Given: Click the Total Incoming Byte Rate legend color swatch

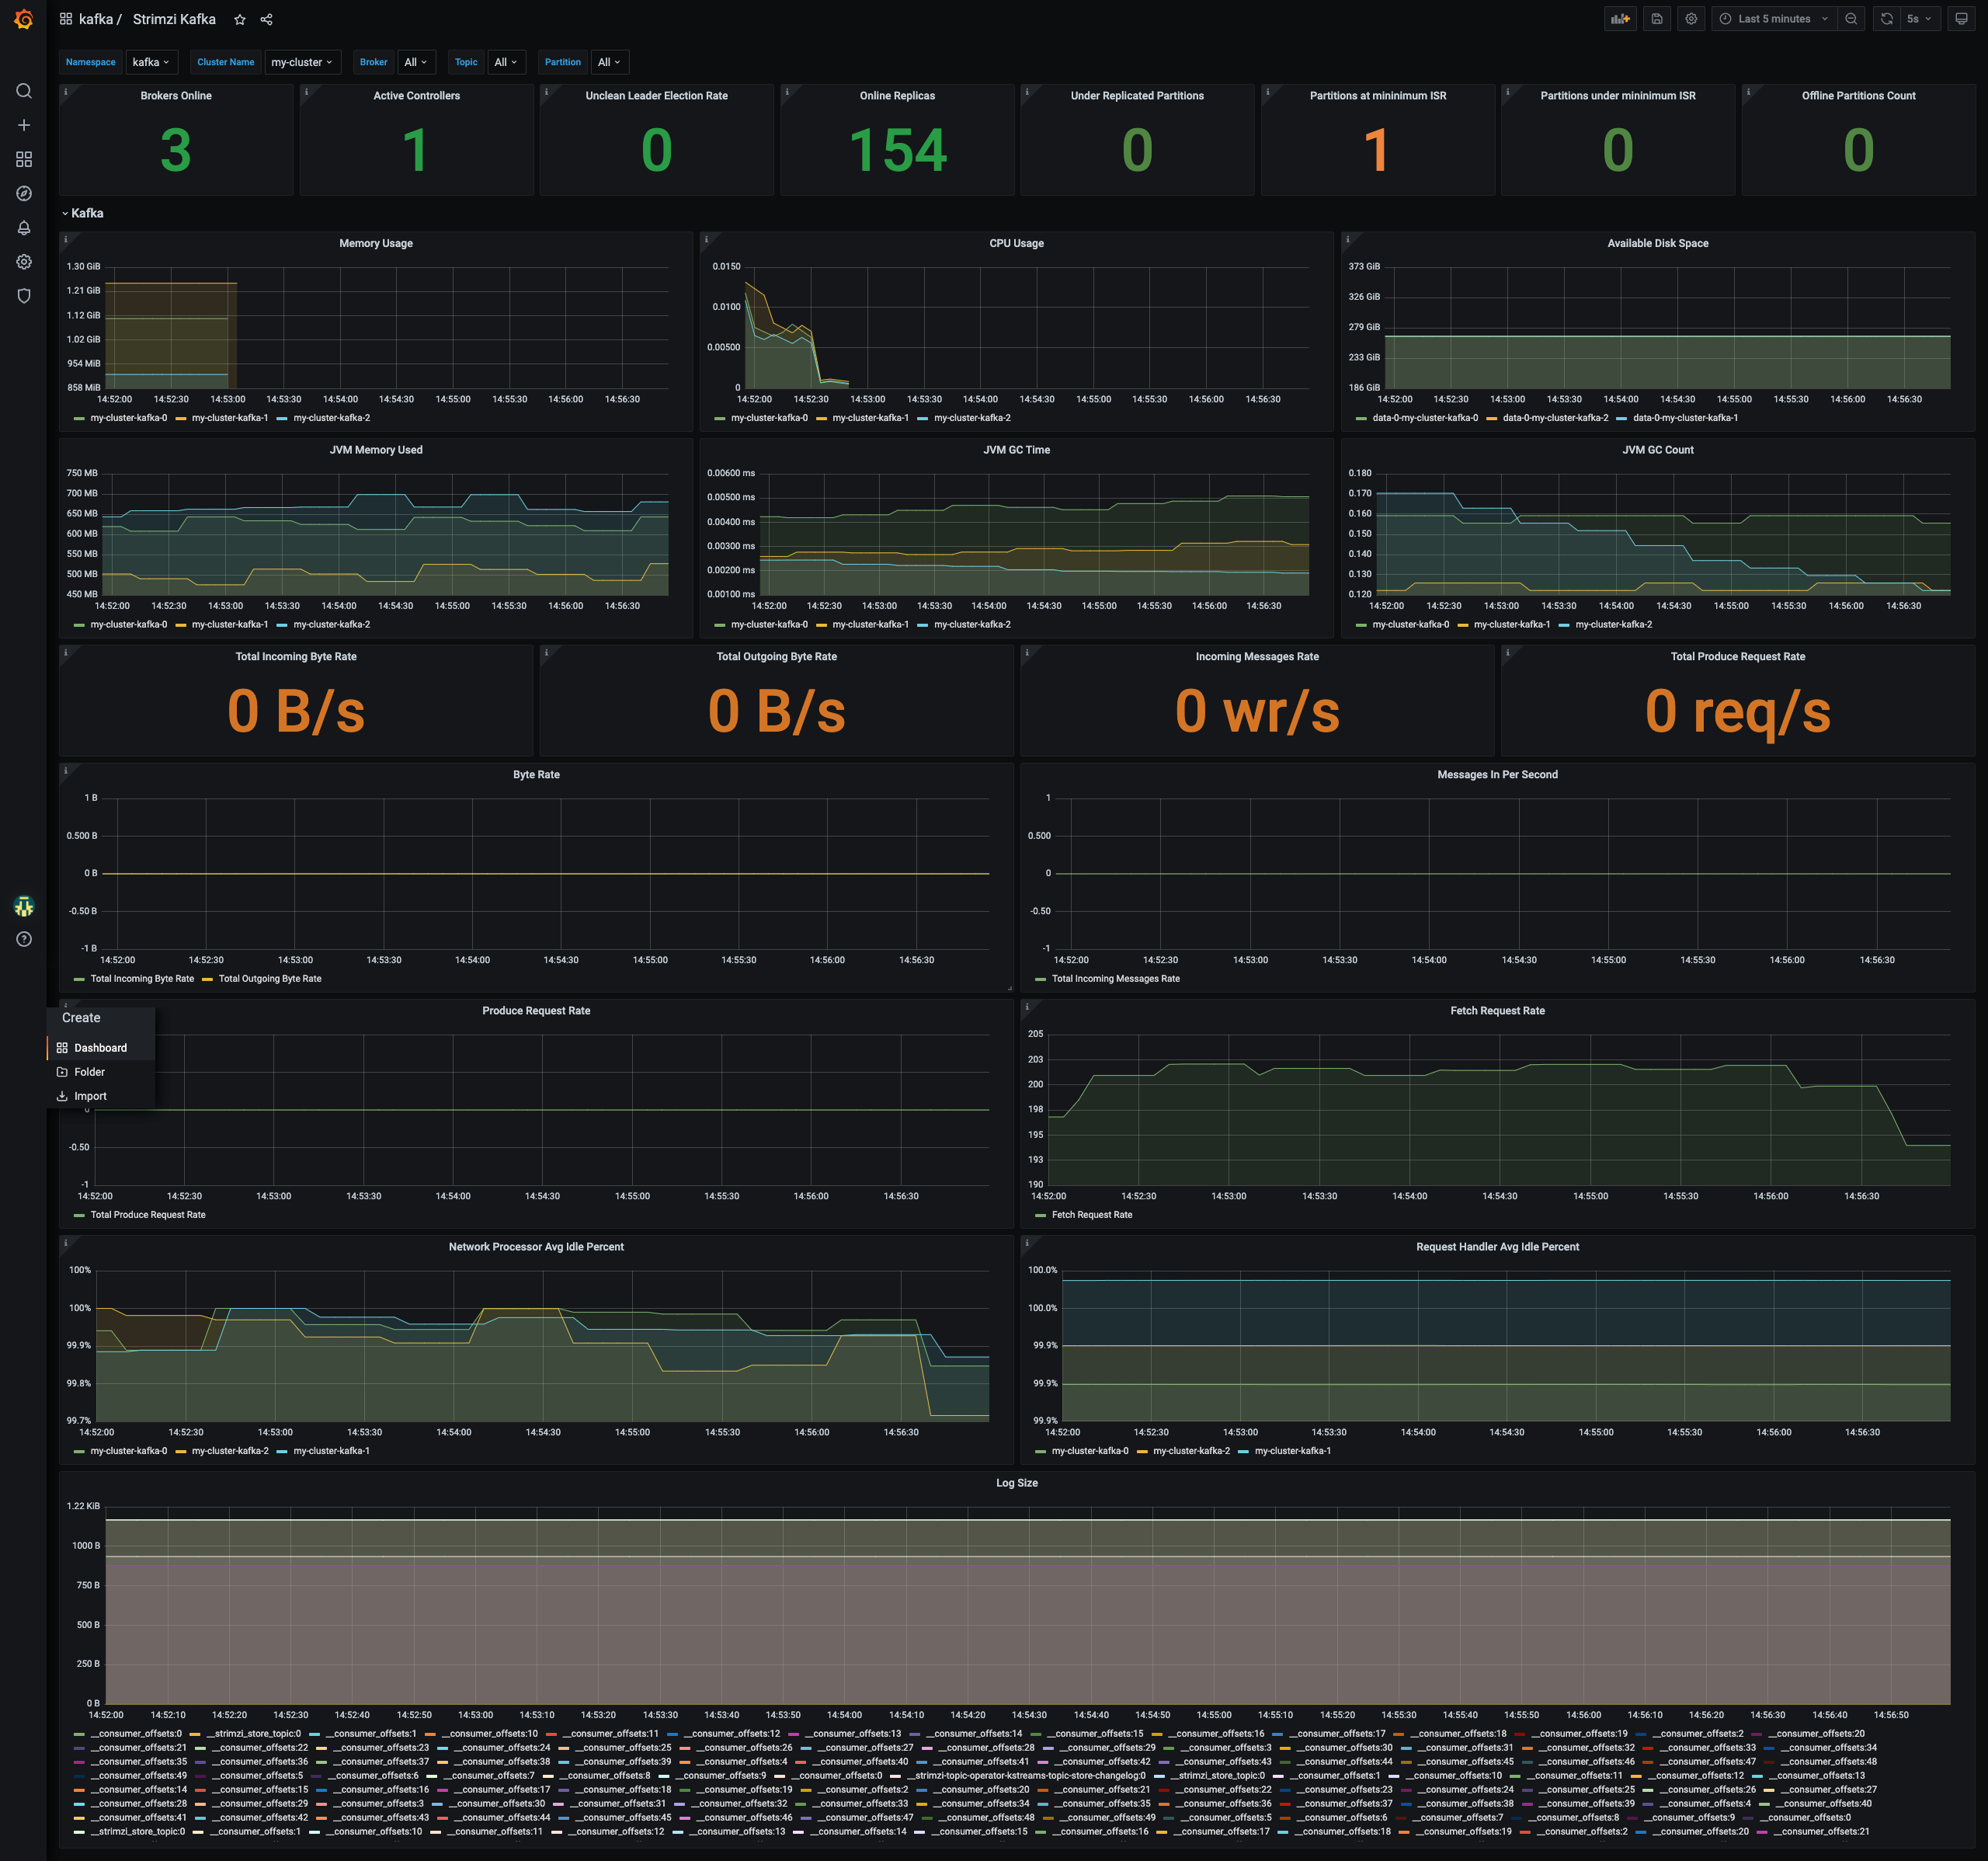Looking at the screenshot, I should [79, 979].
